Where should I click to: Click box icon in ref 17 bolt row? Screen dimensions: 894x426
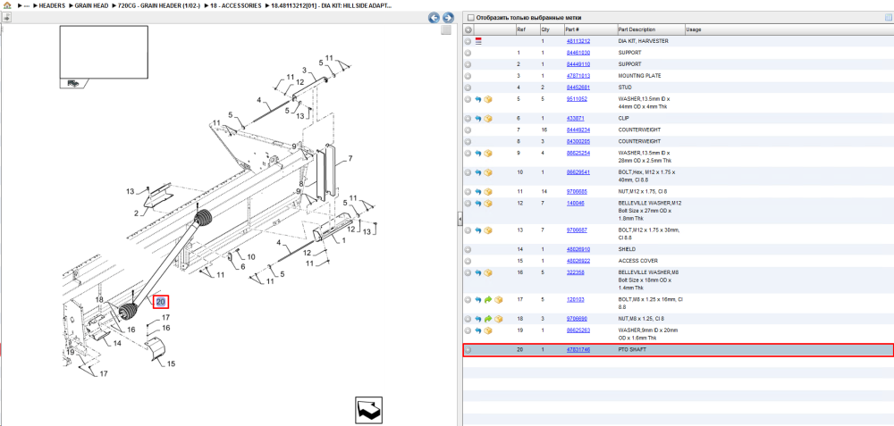click(x=498, y=299)
